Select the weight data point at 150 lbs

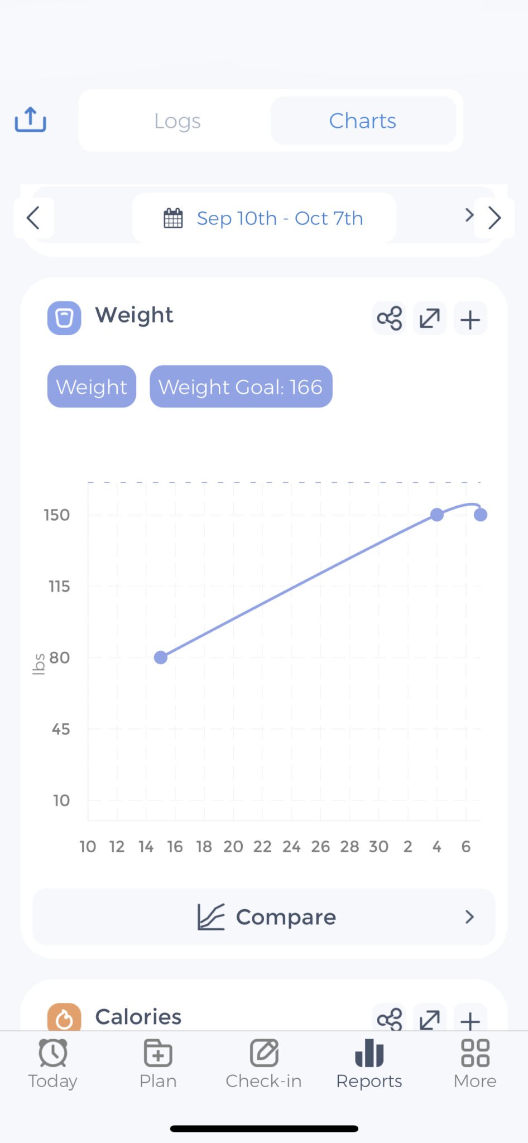pyautogui.click(x=437, y=515)
